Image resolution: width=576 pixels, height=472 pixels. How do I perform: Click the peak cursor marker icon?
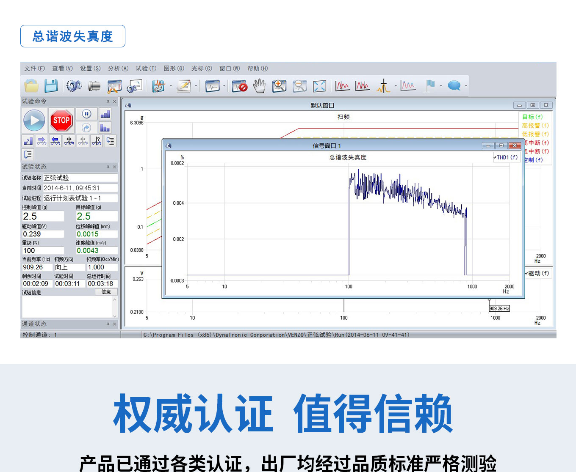(383, 86)
